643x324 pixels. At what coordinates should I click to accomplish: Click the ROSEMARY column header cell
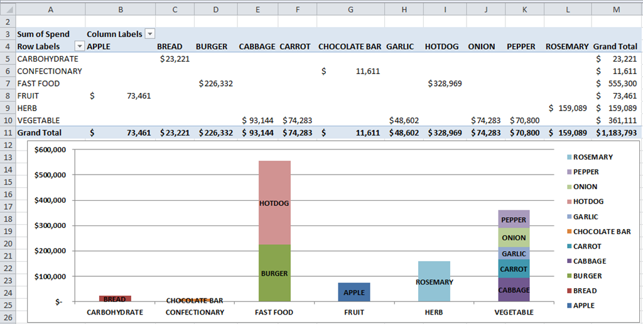[x=568, y=46]
